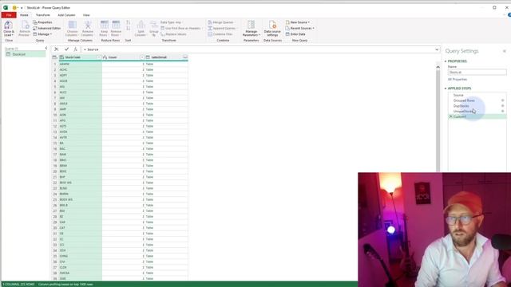Collapse the APPLIED STEPS section
The height and width of the screenshot is (287, 511).
[x=446, y=88]
